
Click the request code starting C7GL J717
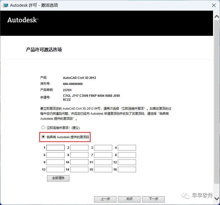[91, 96]
